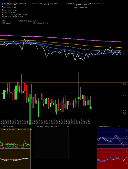Click the 'Day Vol: 0 M' label
The image size is (128, 169).
(80, 7)
